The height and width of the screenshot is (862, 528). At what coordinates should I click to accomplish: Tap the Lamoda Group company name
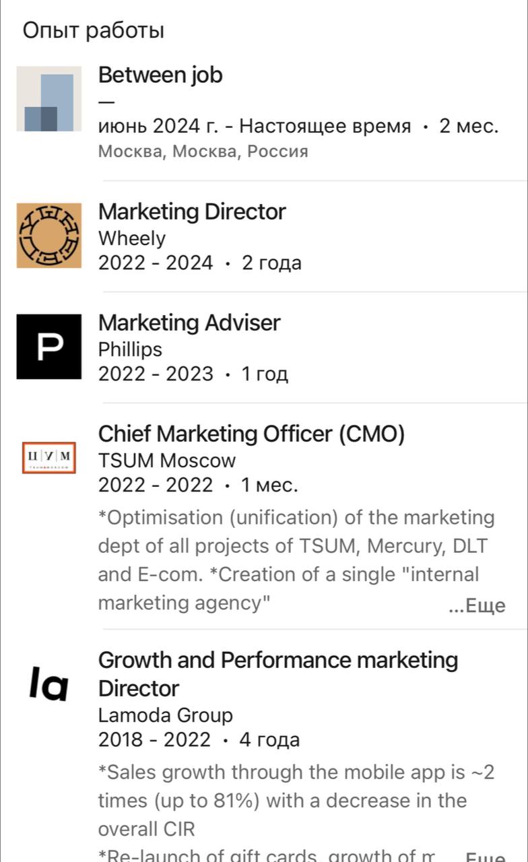tap(165, 715)
